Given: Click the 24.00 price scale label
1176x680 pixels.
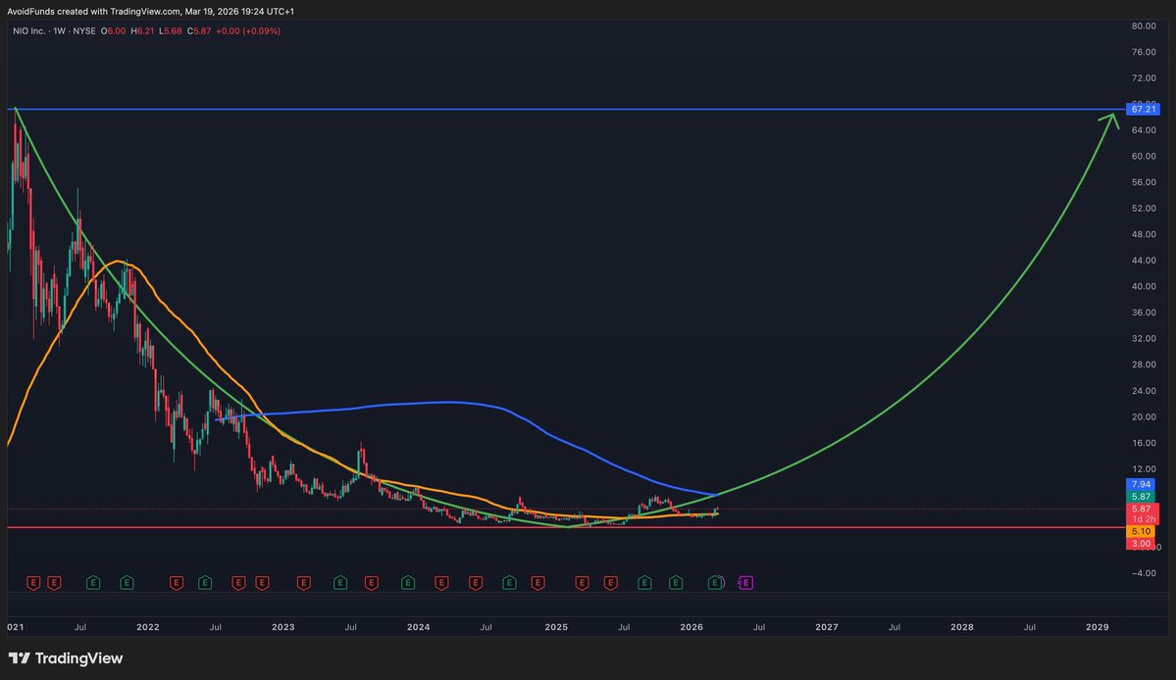Looking at the screenshot, I should (x=1144, y=391).
